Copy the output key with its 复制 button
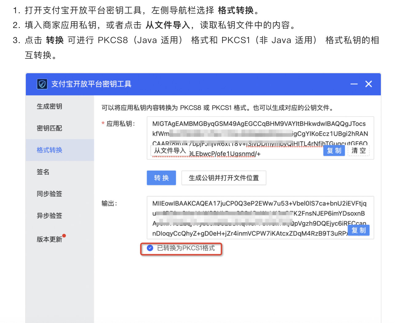This screenshot has height=323, width=395. coord(358,230)
